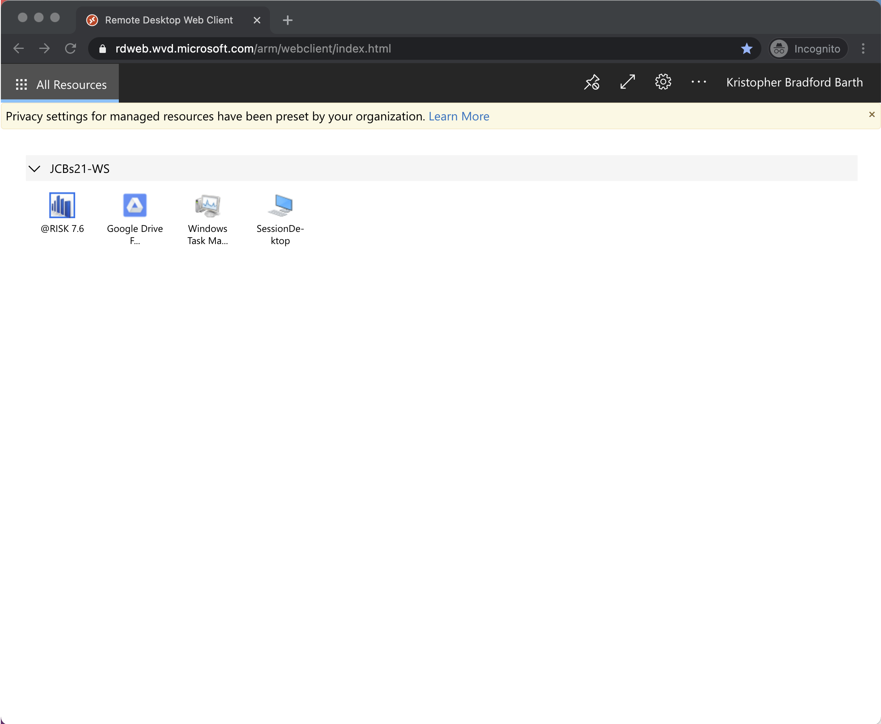The image size is (881, 724).
Task: Open the more options ellipsis menu
Action: 699,82
